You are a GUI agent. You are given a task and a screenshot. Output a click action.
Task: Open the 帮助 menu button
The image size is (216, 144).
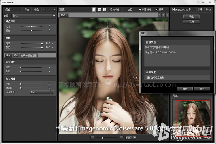pyautogui.click(x=208, y=10)
